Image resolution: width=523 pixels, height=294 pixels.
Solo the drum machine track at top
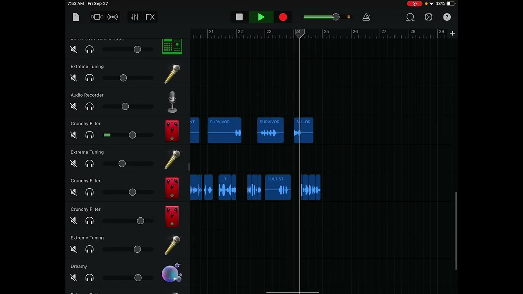[x=89, y=49]
